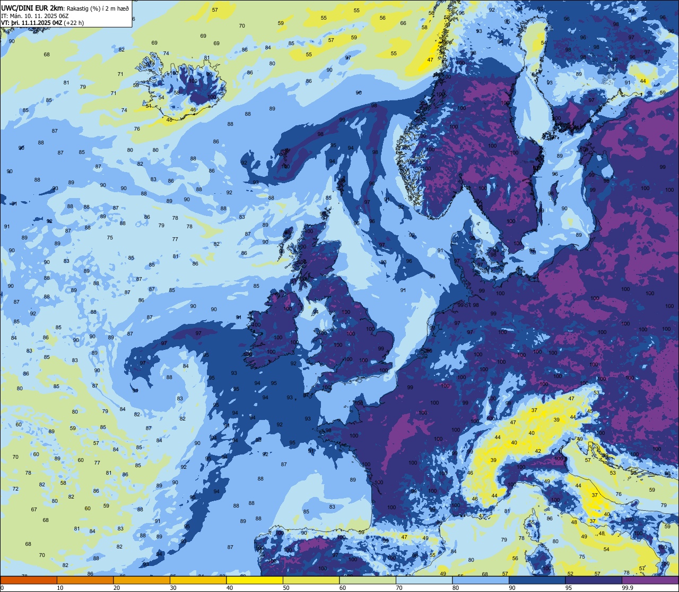The height and width of the screenshot is (592, 679).
Task: Click the 20–30 amber legend swatch
Action: coord(142,580)
